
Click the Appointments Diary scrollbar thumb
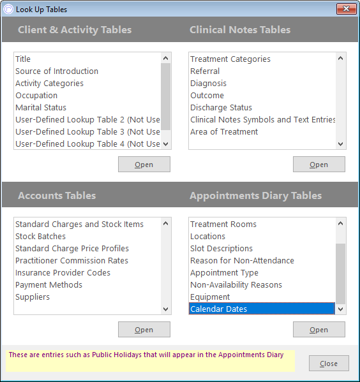tap(340, 274)
